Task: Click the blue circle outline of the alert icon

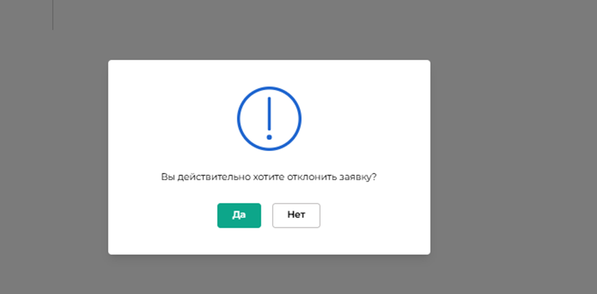Action: (x=238, y=119)
